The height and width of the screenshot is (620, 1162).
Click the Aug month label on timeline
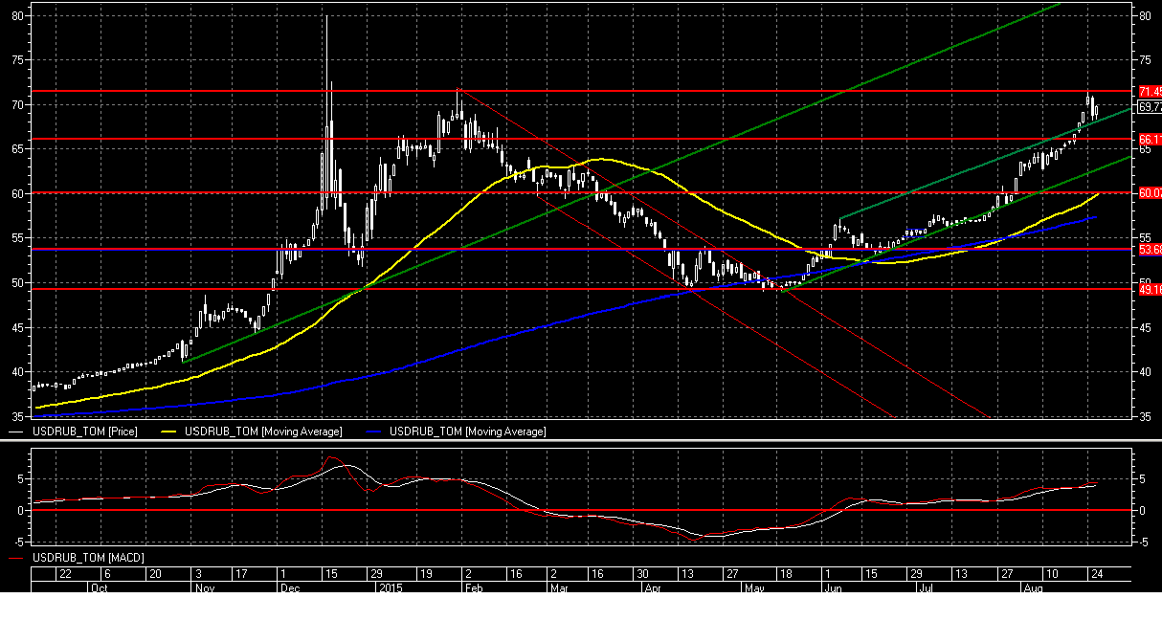coord(1032,587)
